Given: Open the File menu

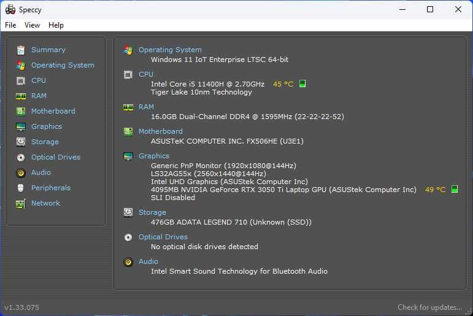Looking at the screenshot, I should (10, 25).
